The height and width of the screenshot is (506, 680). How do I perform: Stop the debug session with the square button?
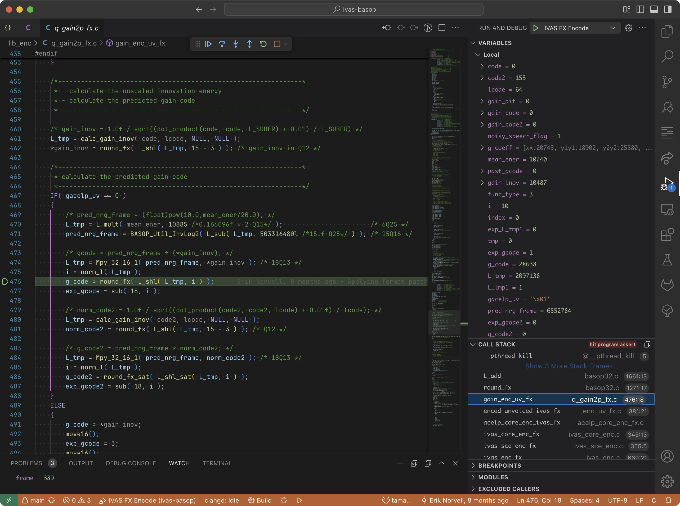pyautogui.click(x=277, y=44)
